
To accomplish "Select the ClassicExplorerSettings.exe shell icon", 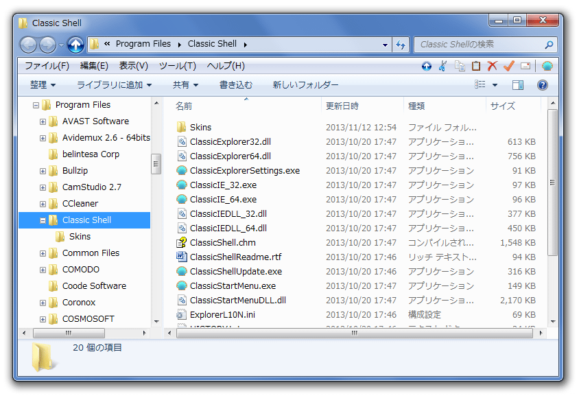I will tap(181, 171).
